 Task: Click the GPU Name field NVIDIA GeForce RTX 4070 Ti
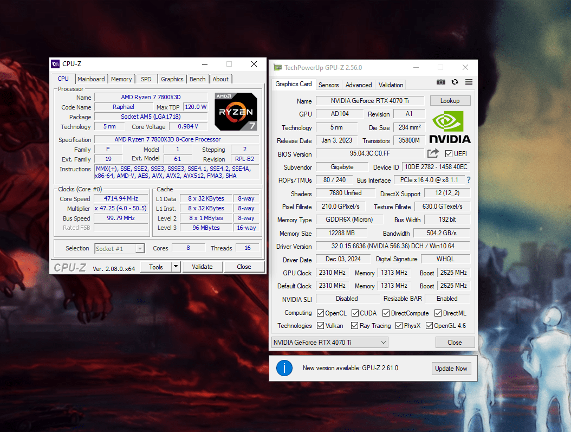pos(370,100)
